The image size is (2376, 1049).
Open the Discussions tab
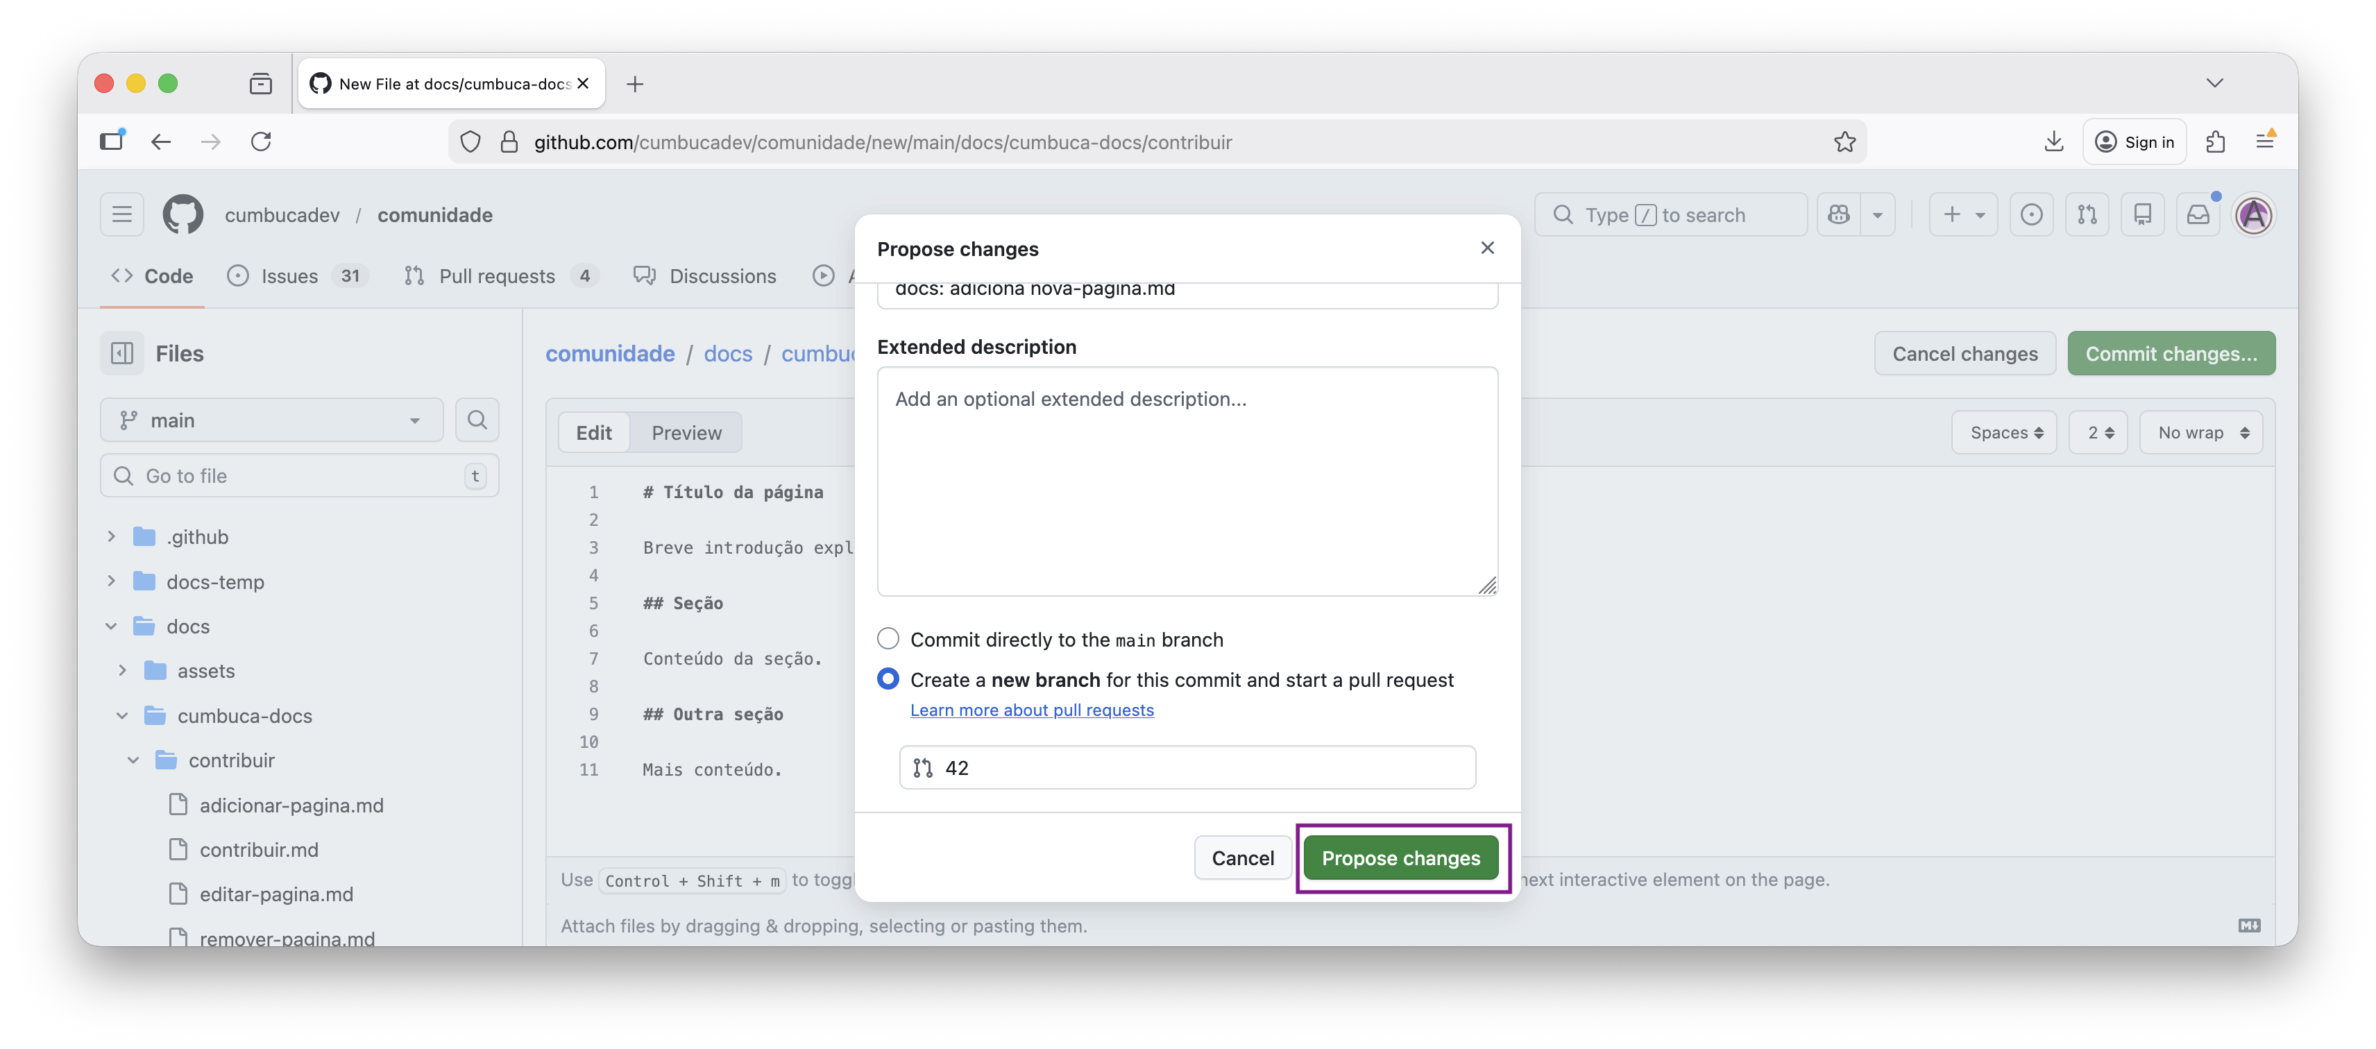(706, 275)
